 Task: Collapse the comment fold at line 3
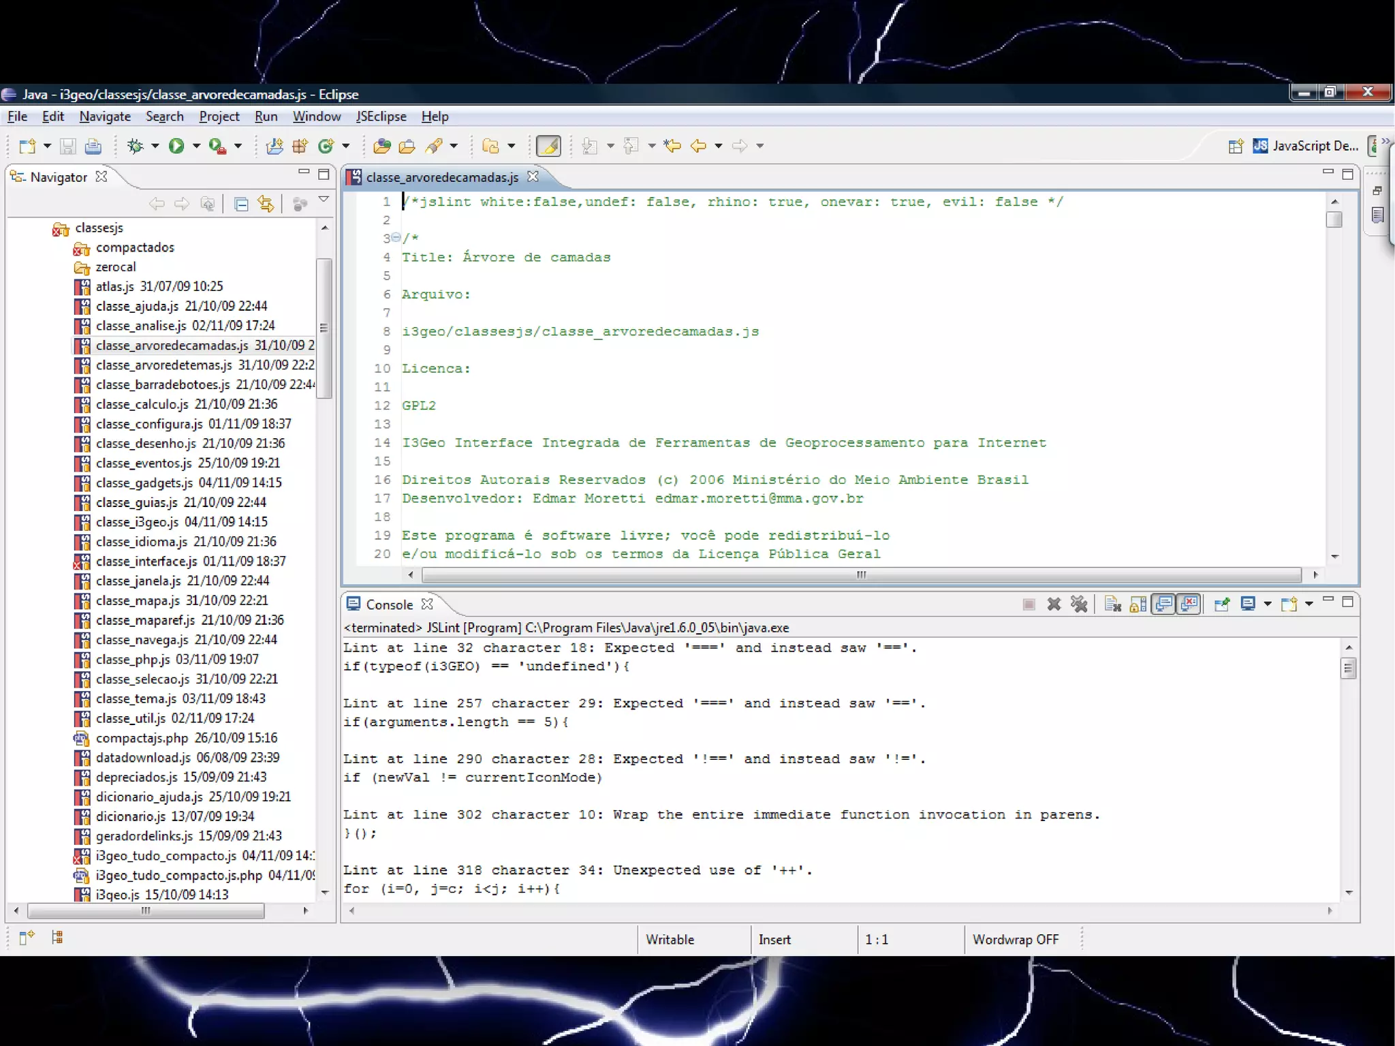click(396, 238)
